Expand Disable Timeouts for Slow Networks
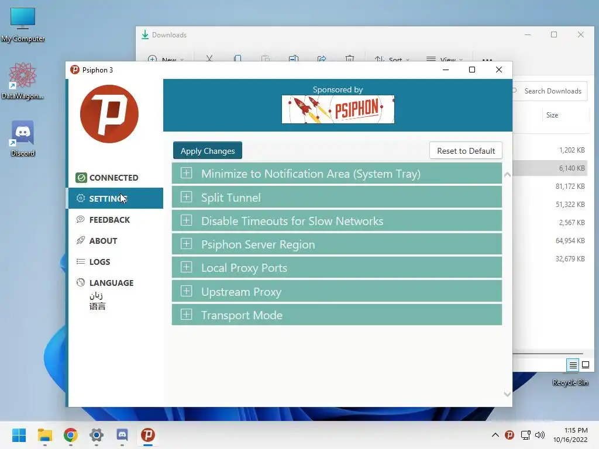 click(x=336, y=221)
